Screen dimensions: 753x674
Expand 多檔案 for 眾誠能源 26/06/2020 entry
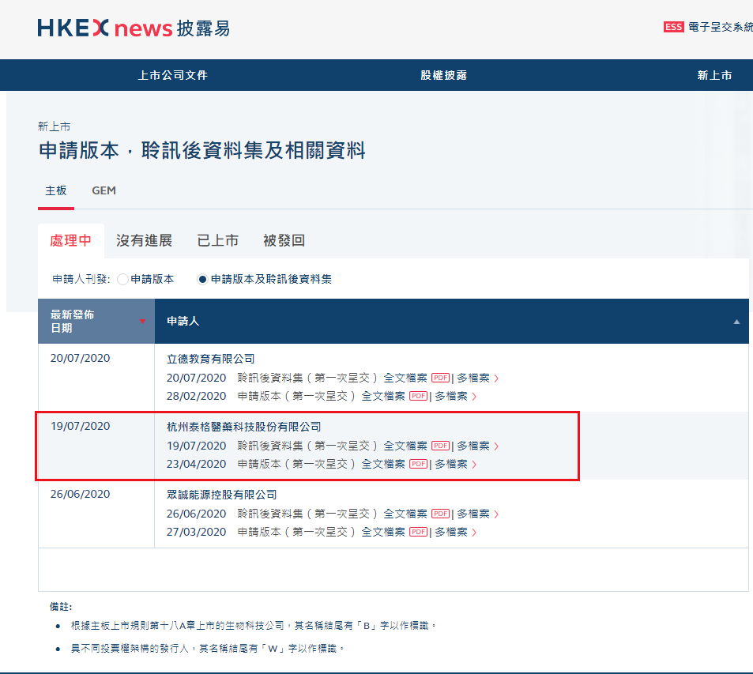pyautogui.click(x=476, y=514)
